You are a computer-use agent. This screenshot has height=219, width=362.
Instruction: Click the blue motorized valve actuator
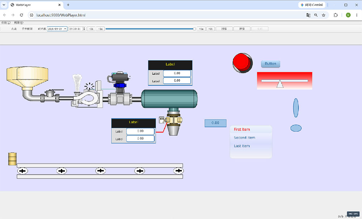click(x=119, y=82)
